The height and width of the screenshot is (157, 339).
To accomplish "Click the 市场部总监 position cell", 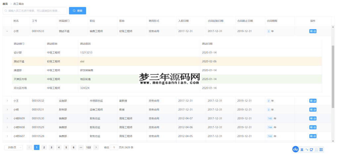I will [x=96, y=101].
